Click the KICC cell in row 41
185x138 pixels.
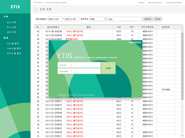119,35
